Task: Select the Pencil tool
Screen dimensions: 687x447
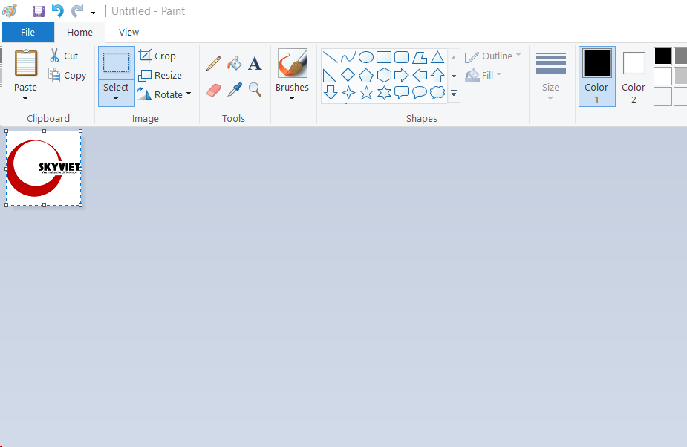Action: tap(214, 63)
